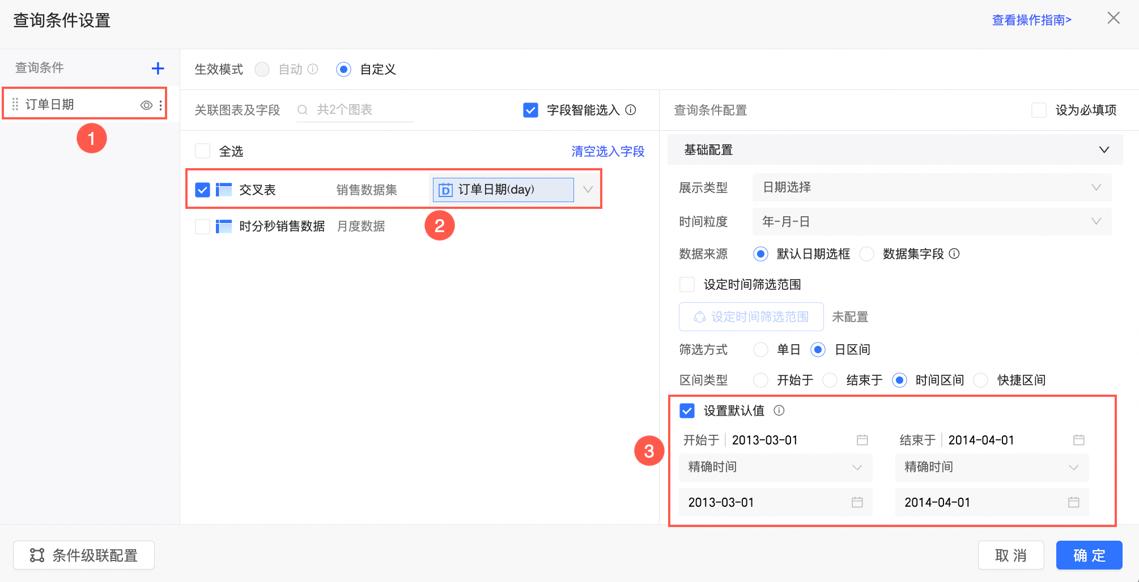Open the 展示类型 日期选择 dropdown
The image size is (1139, 582).
point(932,187)
